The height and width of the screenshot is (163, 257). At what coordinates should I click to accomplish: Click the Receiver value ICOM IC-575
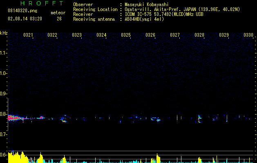(139, 14)
